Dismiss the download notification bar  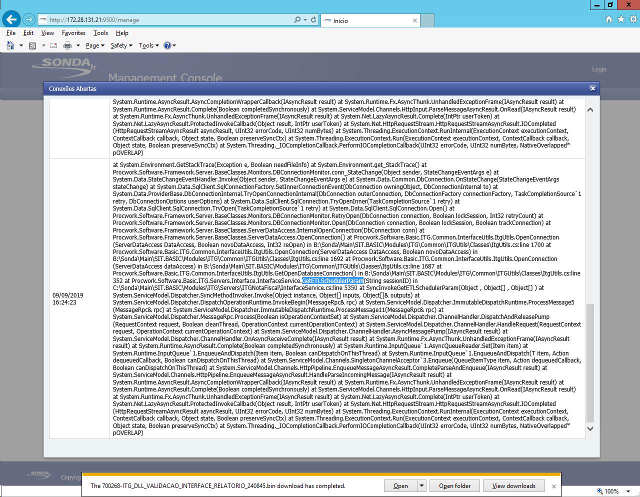coord(554,486)
